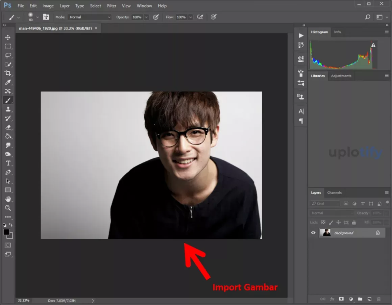The image size is (392, 305).
Task: Open the layer blend mode Normal dropdown
Action: (x=332, y=213)
